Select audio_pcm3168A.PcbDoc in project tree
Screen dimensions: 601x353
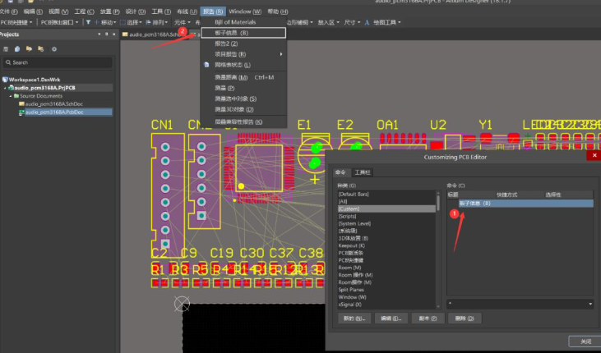[x=54, y=112]
